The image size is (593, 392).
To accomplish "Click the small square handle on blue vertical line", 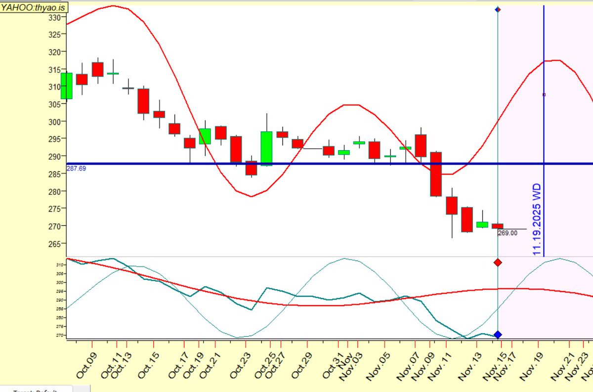I will [544, 94].
